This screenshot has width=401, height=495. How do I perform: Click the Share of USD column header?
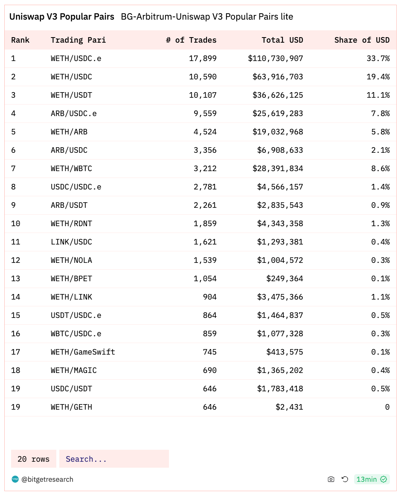click(x=362, y=40)
